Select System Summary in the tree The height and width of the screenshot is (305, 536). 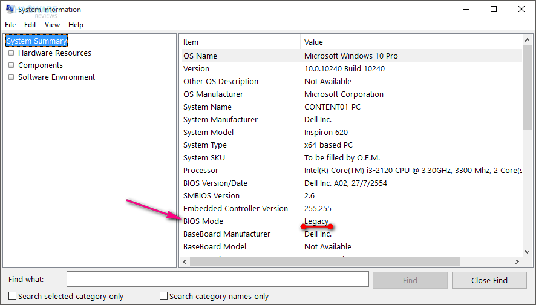(x=36, y=41)
